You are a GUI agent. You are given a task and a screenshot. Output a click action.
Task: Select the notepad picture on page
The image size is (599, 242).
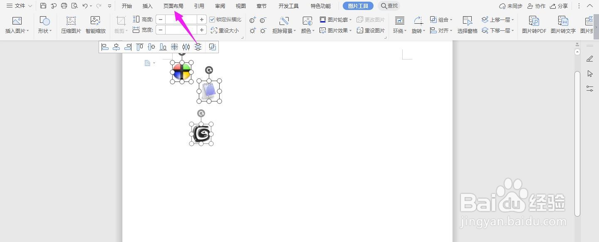[x=209, y=91]
